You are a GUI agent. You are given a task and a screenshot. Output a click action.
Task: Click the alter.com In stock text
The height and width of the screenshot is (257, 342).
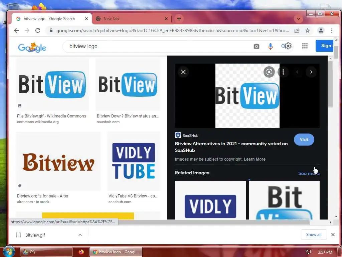click(x=33, y=202)
